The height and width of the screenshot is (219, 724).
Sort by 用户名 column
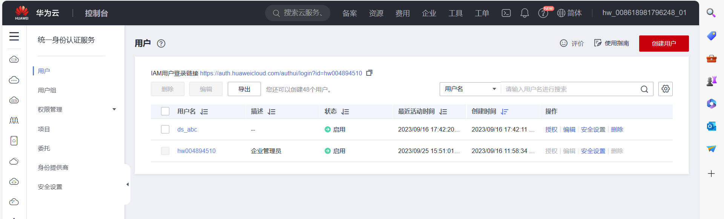[x=204, y=112]
